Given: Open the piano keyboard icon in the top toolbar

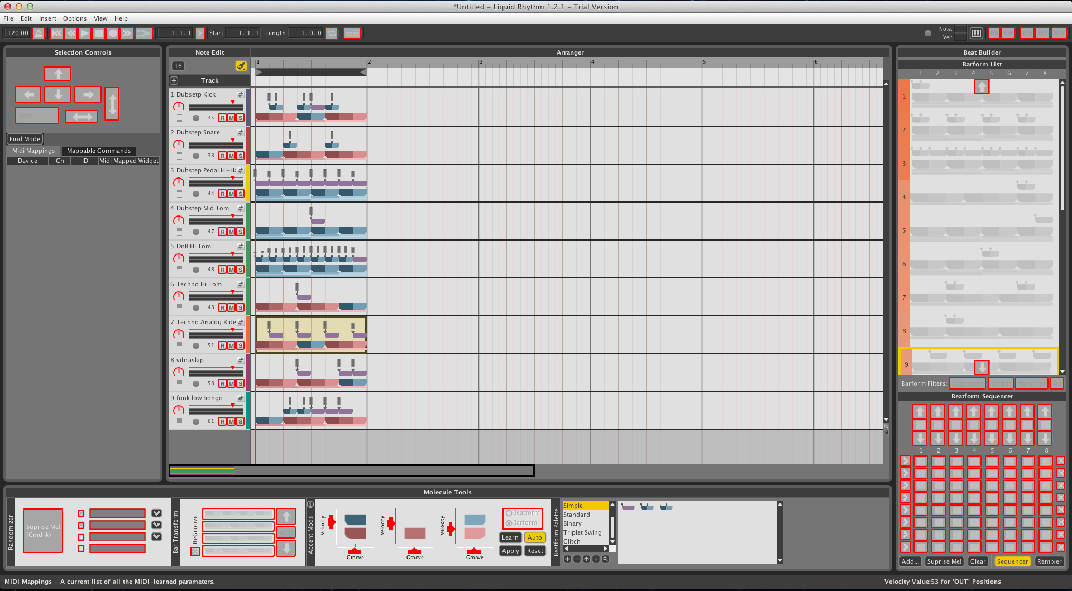Looking at the screenshot, I should [977, 33].
